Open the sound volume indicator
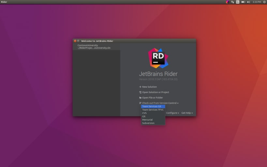Viewport: 267px width, 167px height. pyautogui.click(x=249, y=2)
